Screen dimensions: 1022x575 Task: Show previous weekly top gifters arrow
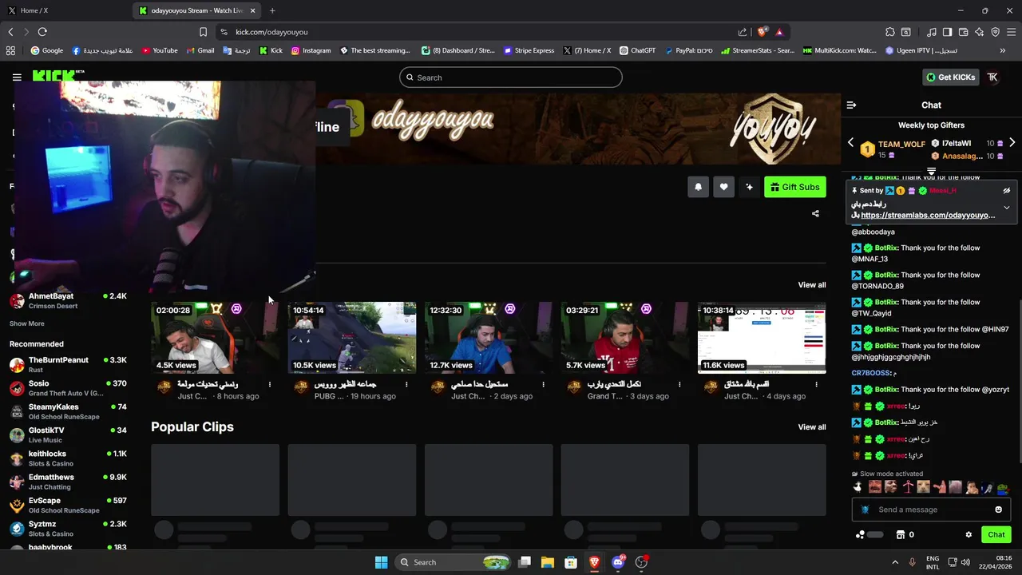coord(850,143)
